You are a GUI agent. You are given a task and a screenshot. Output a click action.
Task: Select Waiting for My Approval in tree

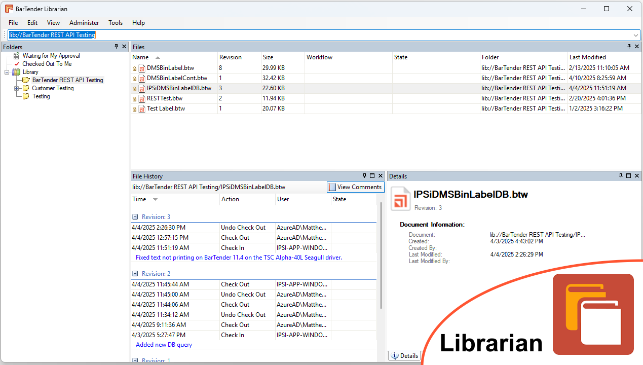pyautogui.click(x=51, y=56)
